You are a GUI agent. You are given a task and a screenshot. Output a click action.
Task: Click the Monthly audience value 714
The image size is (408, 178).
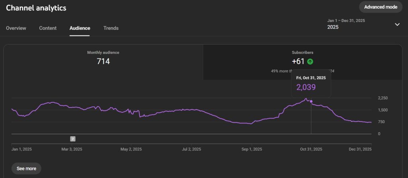(x=103, y=61)
